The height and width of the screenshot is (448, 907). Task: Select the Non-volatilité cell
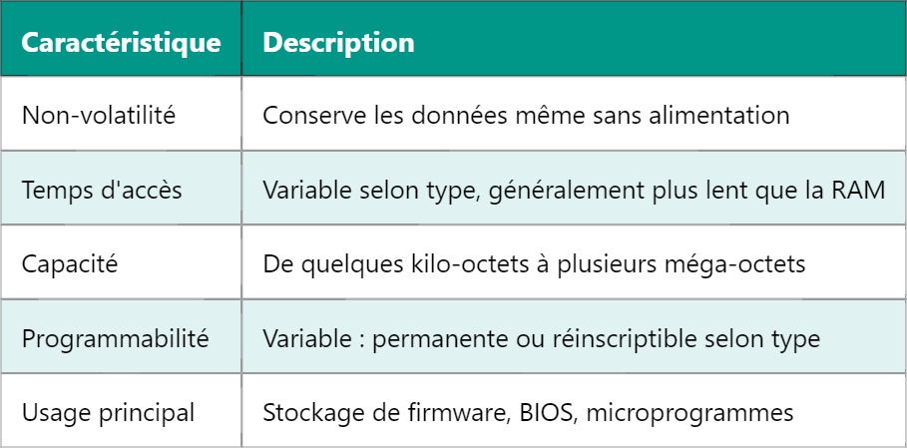pyautogui.click(x=99, y=116)
